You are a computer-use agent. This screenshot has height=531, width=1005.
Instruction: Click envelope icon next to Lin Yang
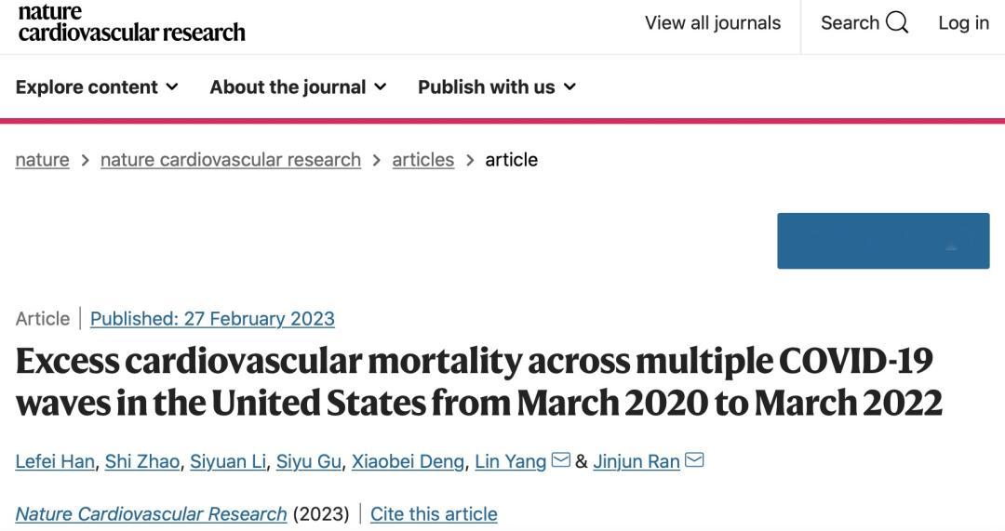(x=561, y=460)
